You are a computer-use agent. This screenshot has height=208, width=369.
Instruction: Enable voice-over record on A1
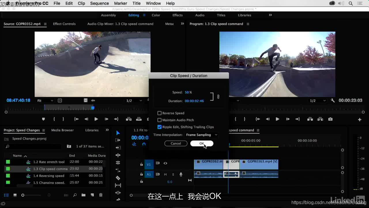(181, 174)
